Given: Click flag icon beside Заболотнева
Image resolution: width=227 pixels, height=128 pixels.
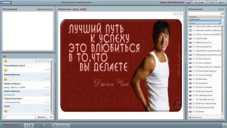Looking at the screenshot, I should click(190, 26).
